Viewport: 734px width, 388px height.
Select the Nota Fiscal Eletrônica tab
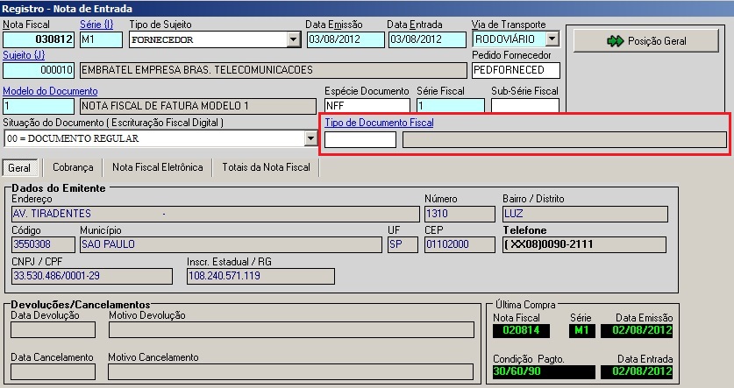pos(157,167)
